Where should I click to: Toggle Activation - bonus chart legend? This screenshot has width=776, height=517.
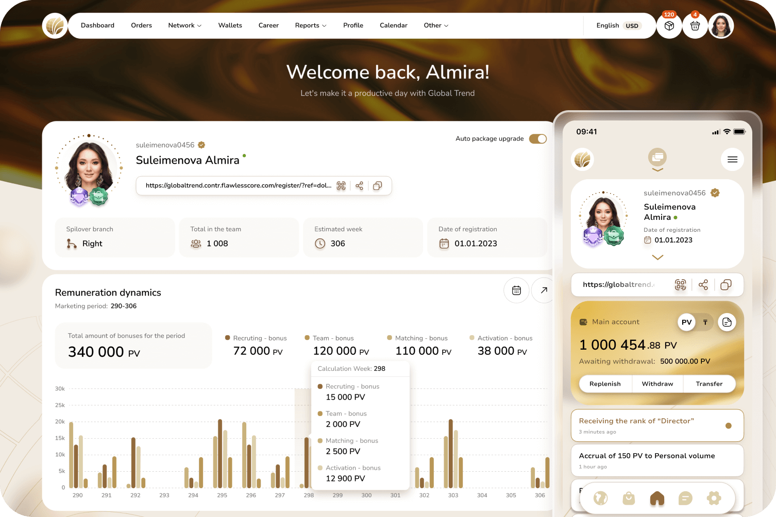[x=501, y=338]
